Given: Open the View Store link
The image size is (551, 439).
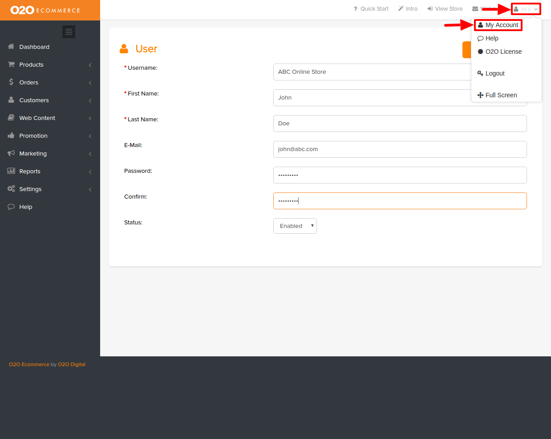Looking at the screenshot, I should pos(445,9).
